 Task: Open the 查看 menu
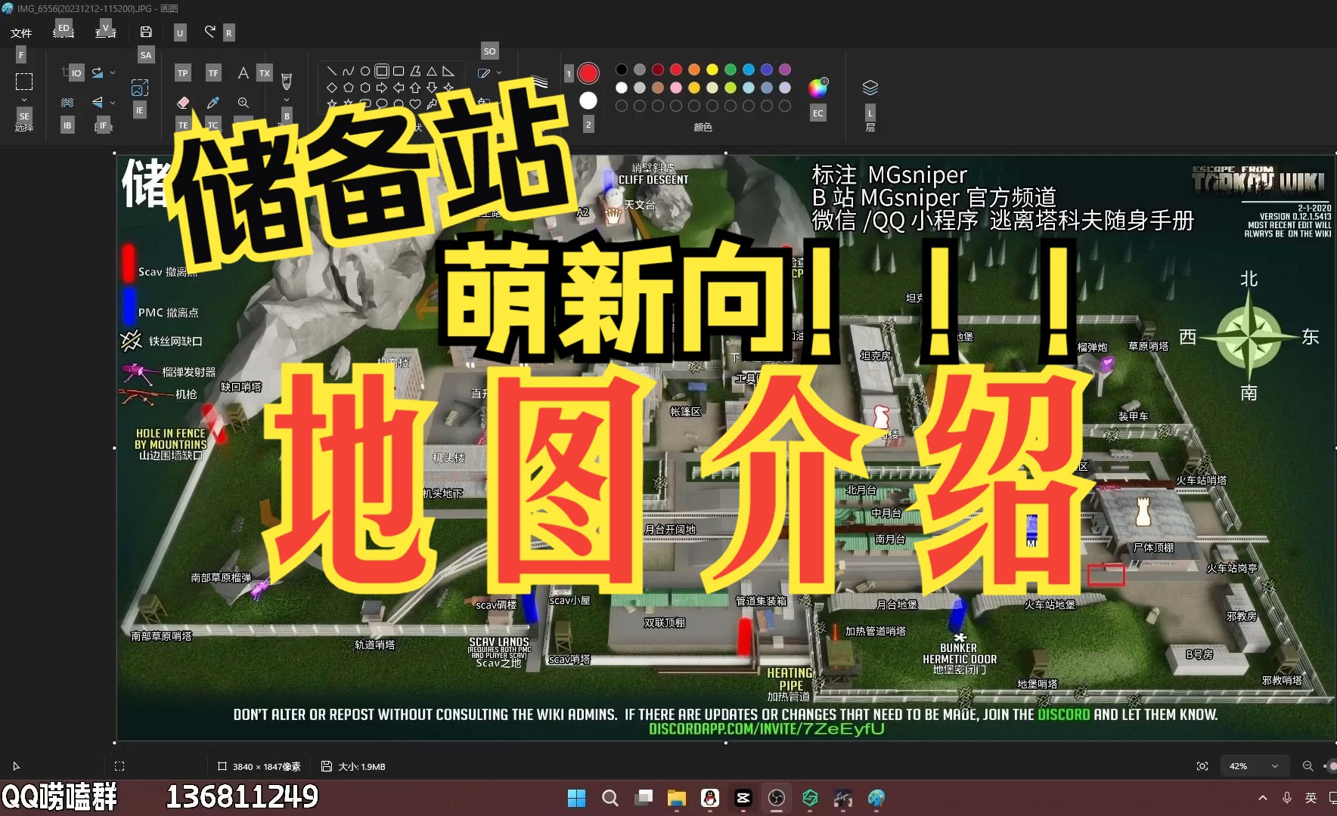(x=106, y=32)
